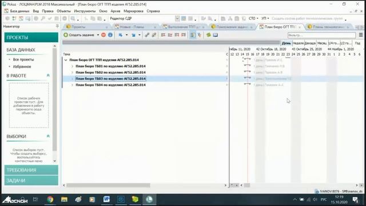This screenshot has height=206, width=366.
Task: Click the green export icon
Action: 208,35
